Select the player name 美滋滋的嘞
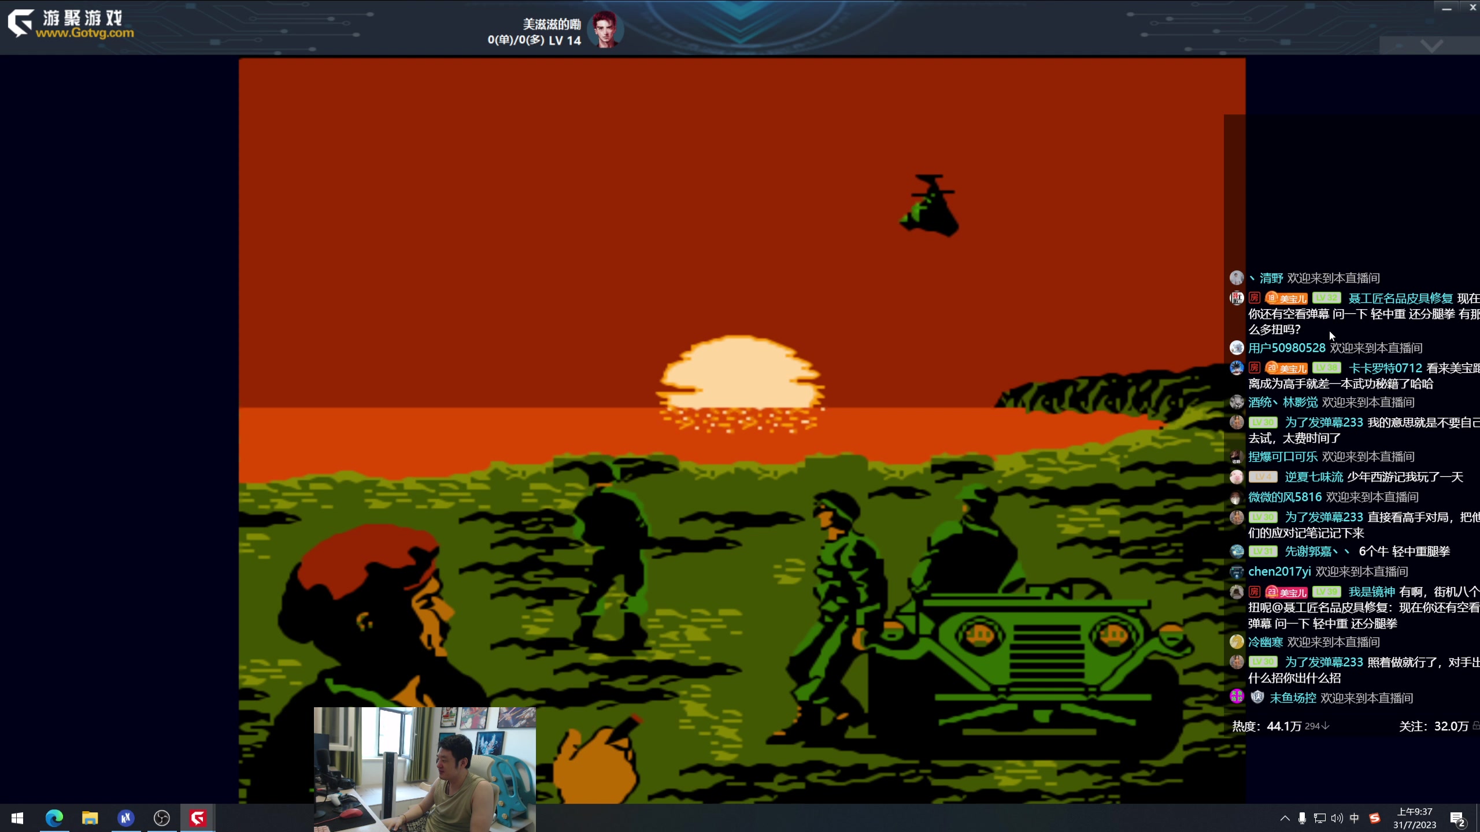 [552, 24]
